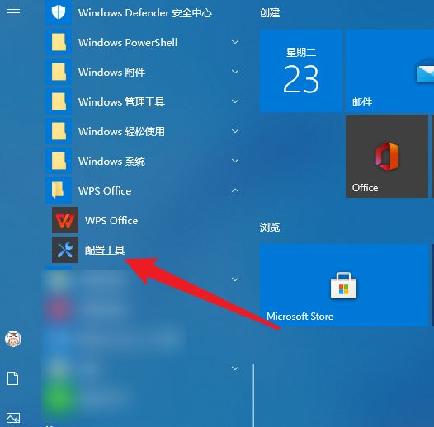The width and height of the screenshot is (434, 427).
Task: Expand the Windows 附件 group chevron
Action: click(x=235, y=72)
